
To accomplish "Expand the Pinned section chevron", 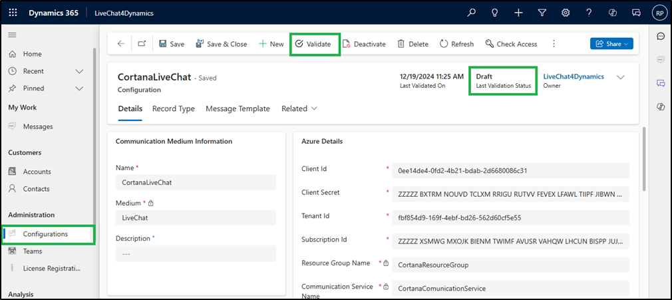I will click(x=80, y=88).
